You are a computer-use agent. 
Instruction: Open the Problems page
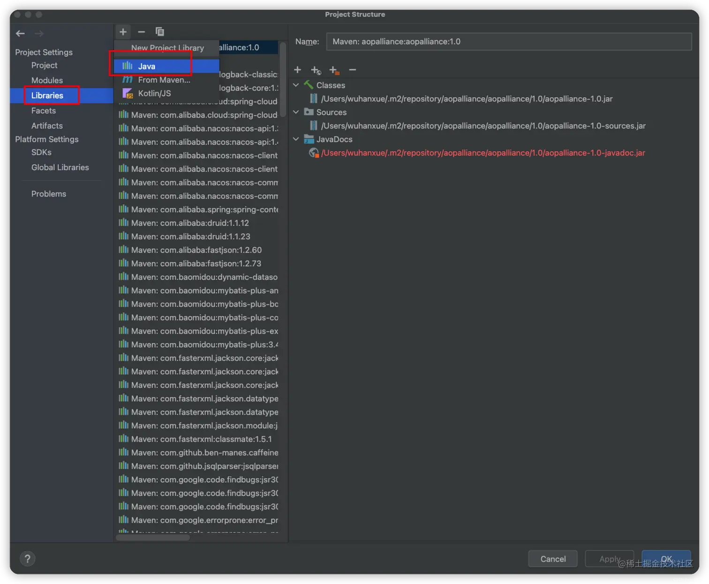tap(49, 194)
